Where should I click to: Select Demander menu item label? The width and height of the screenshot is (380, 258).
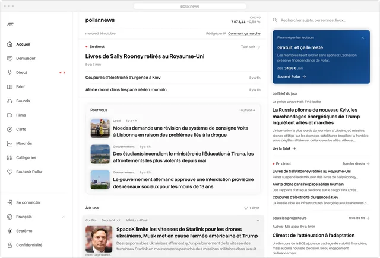click(26, 59)
